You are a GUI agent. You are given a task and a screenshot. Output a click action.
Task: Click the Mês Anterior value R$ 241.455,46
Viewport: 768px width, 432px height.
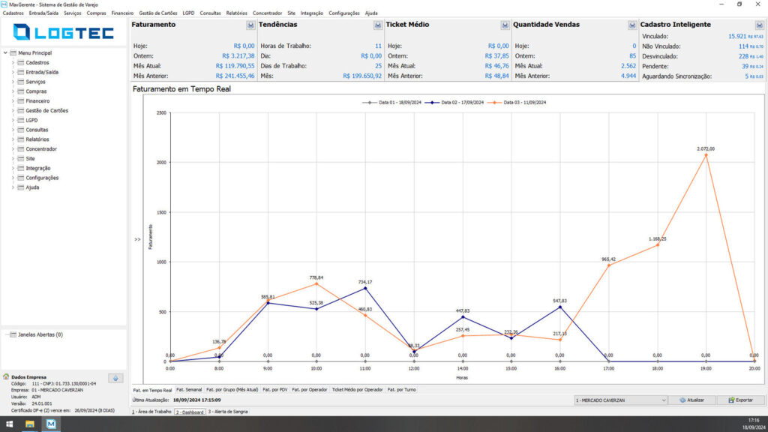point(235,76)
